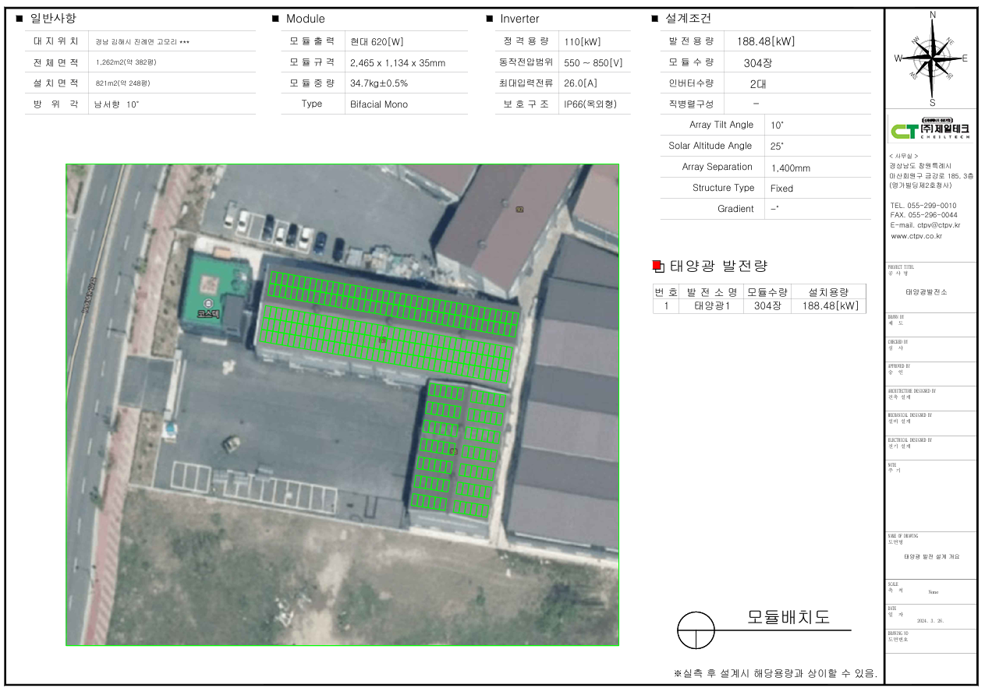The image size is (985, 695).
Task: Click the compass rose icon
Action: pyautogui.click(x=930, y=58)
